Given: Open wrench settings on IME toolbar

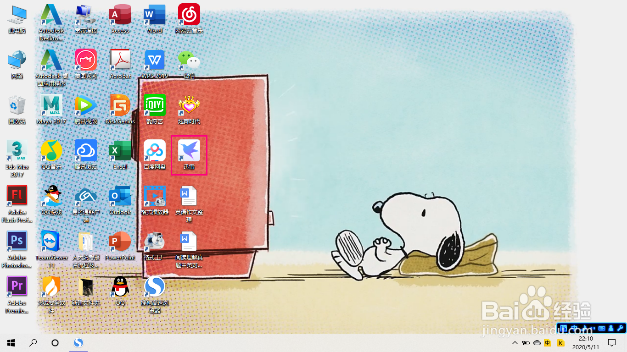Looking at the screenshot, I should point(620,328).
